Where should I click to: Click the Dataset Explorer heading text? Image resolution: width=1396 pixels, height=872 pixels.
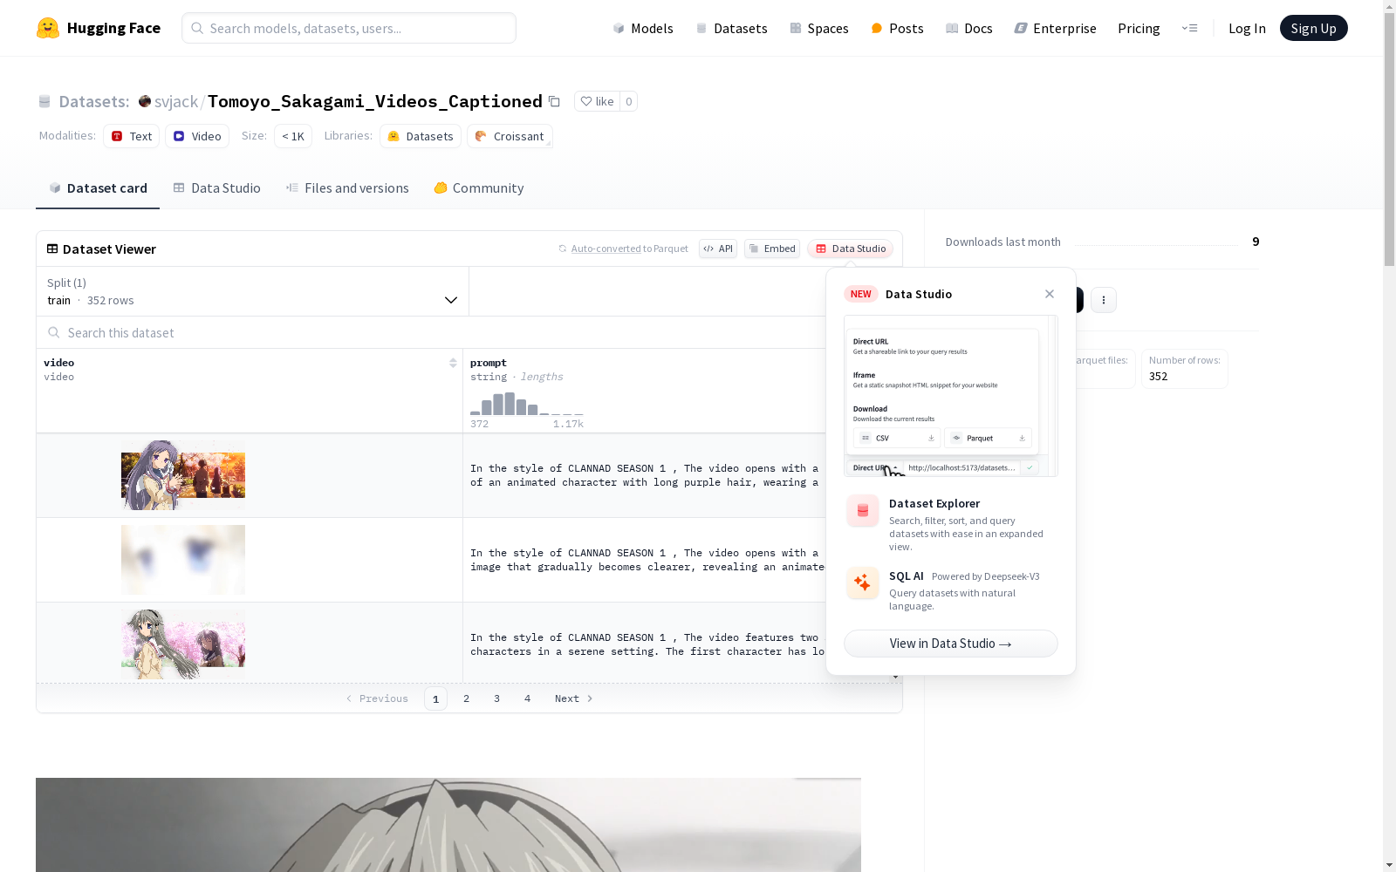pyautogui.click(x=934, y=503)
